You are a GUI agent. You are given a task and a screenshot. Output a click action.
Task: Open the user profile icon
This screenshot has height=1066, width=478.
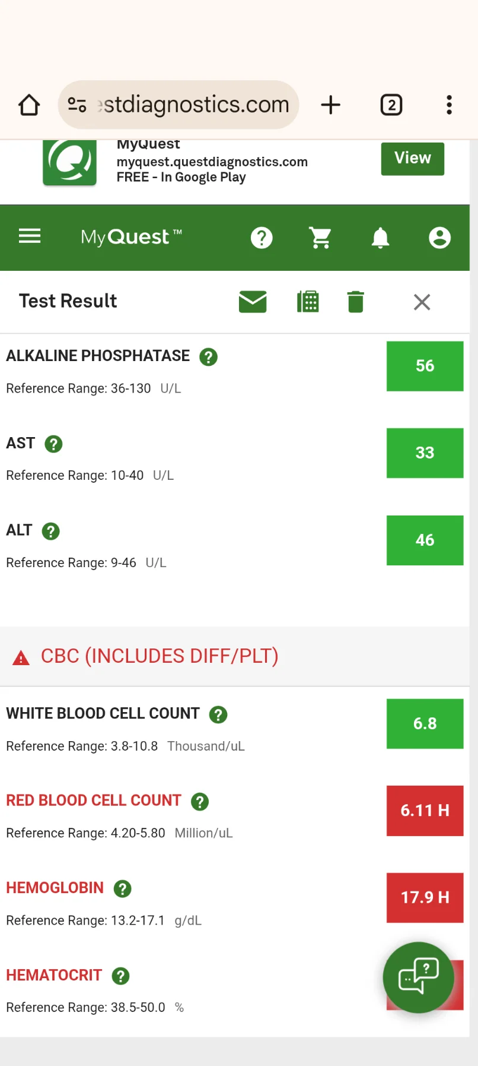point(439,238)
